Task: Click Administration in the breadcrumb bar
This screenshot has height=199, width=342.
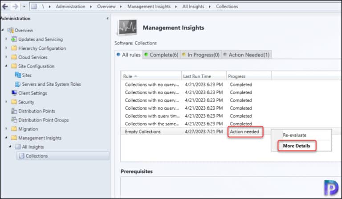Action: (x=70, y=7)
